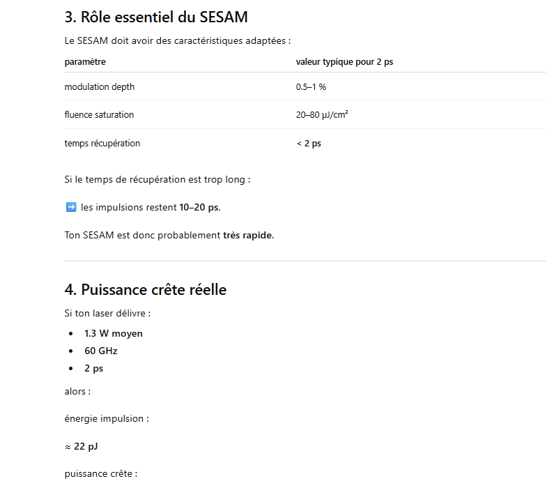
Task: Select the 'modulation depth' table cell
Action: coord(100,87)
